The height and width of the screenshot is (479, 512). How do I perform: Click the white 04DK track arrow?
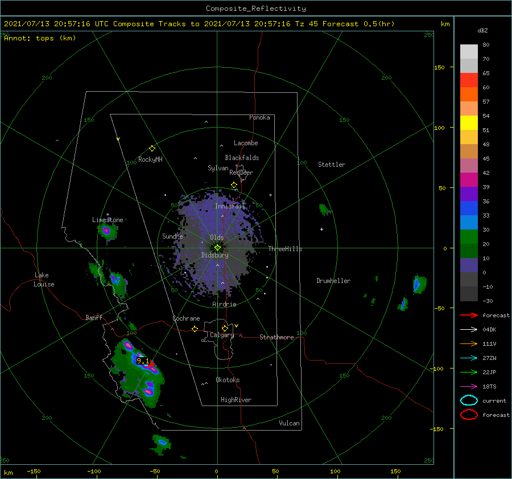[469, 330]
